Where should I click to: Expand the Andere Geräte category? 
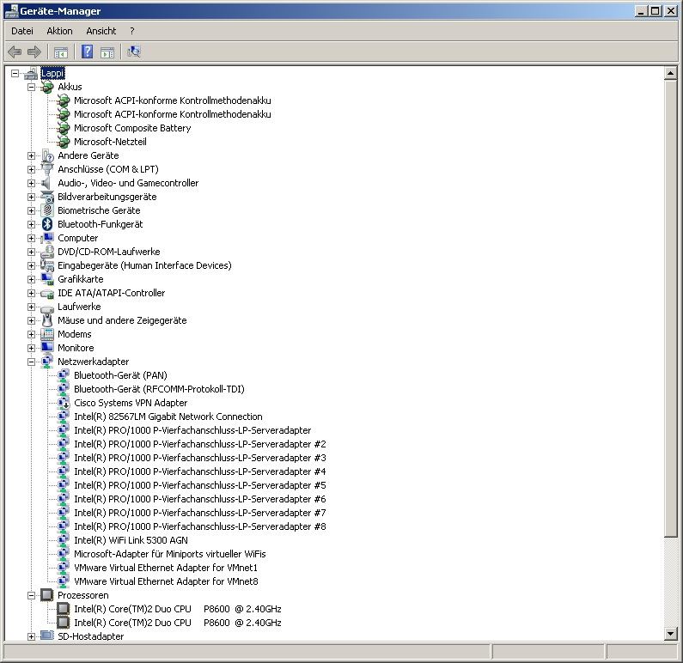pyautogui.click(x=32, y=155)
